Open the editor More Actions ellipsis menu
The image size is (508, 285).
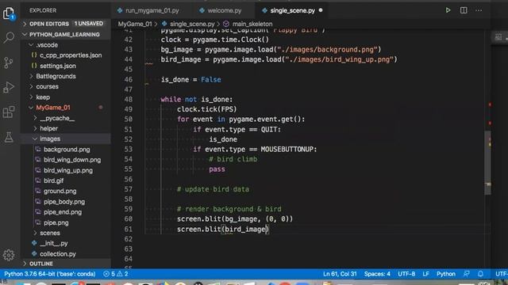(479, 10)
